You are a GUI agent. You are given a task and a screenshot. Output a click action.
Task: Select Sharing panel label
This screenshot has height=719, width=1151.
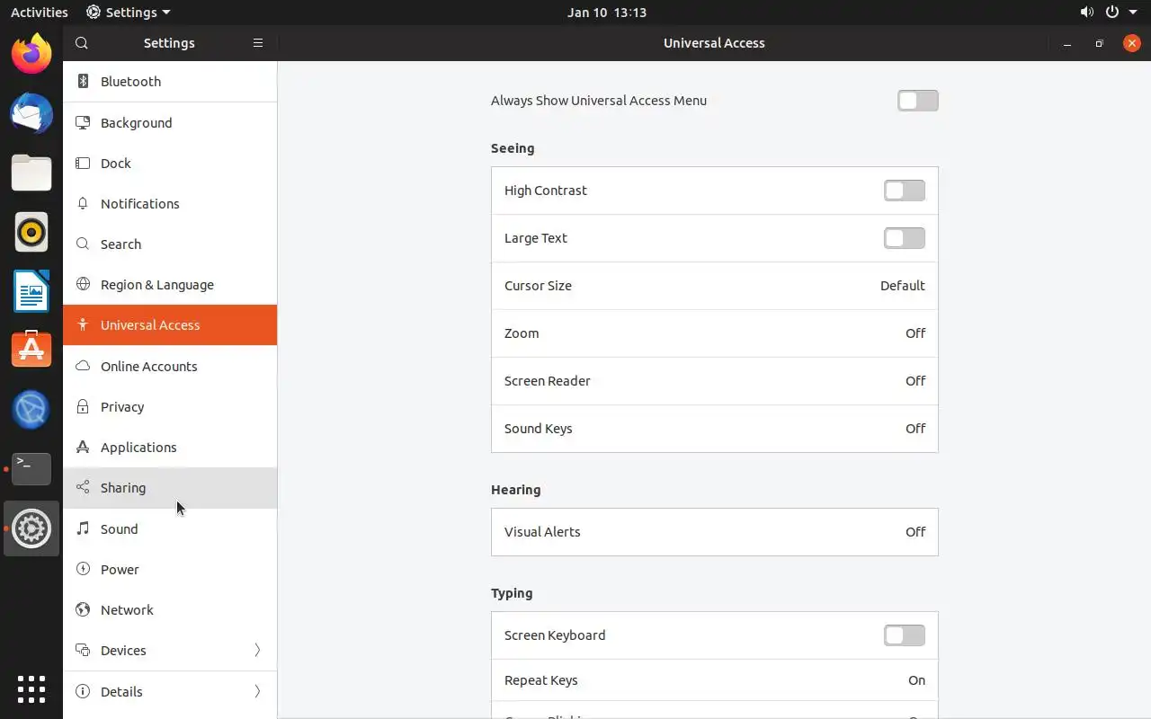(x=123, y=487)
